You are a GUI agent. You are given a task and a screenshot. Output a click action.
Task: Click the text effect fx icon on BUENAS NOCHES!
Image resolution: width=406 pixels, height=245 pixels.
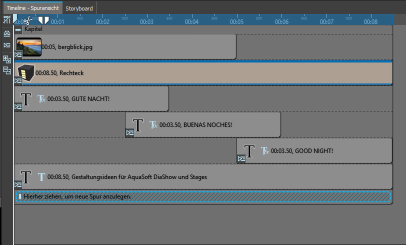point(153,125)
